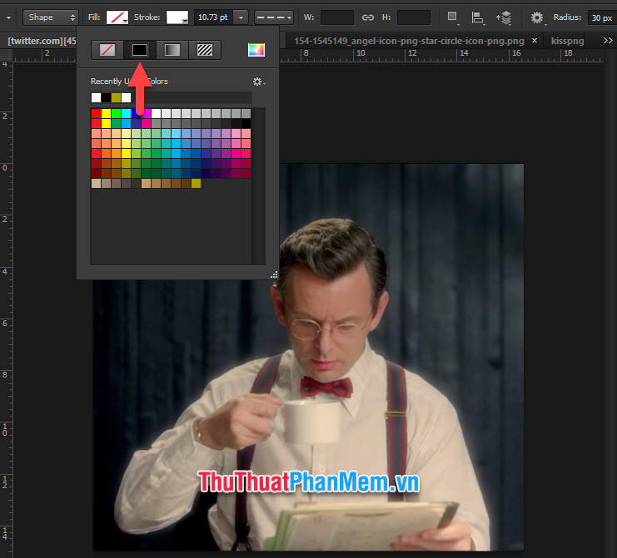Open Path operations icon
The width and height of the screenshot is (617, 558).
pyautogui.click(x=452, y=17)
